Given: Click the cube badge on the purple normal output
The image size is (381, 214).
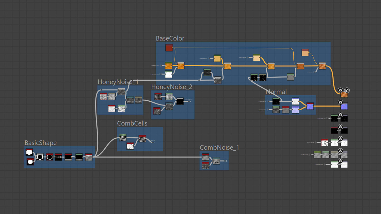Looking at the screenshot, I should pos(341,102).
